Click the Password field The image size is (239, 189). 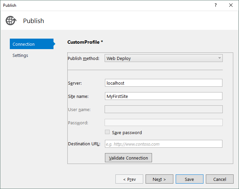click(x=164, y=123)
